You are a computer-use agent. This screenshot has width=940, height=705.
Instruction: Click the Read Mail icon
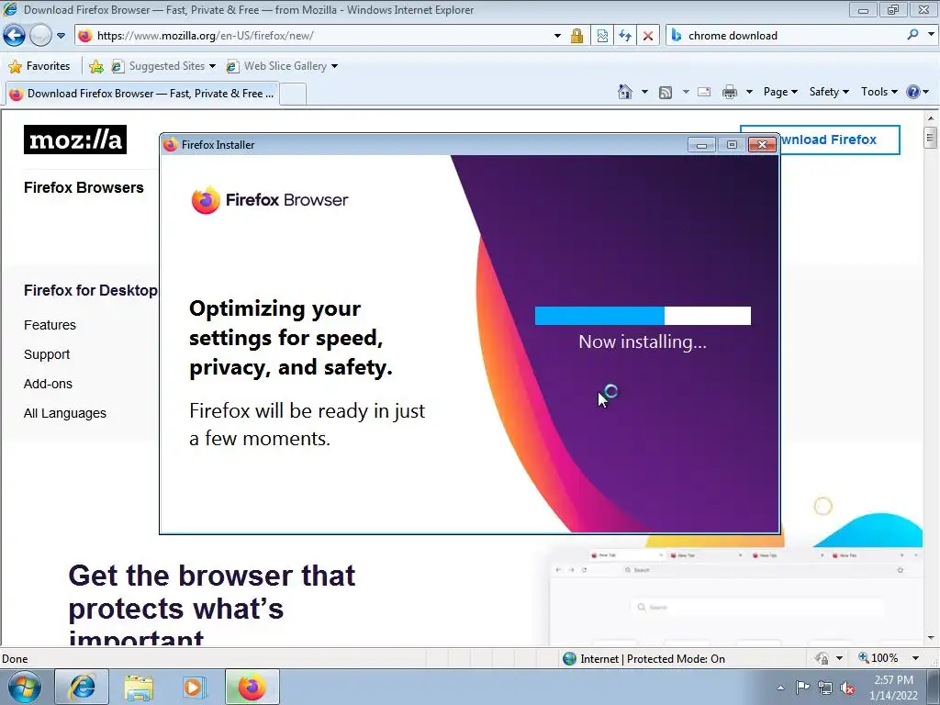(704, 93)
